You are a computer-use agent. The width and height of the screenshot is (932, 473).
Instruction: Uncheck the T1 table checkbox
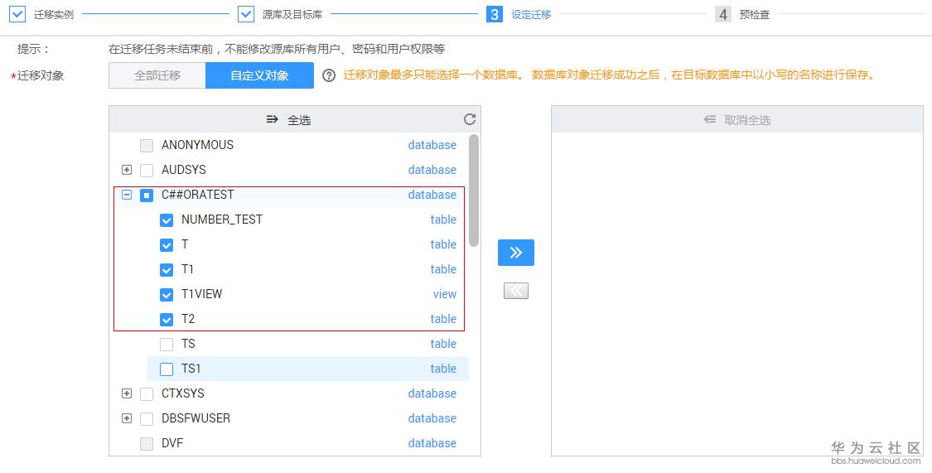click(167, 270)
